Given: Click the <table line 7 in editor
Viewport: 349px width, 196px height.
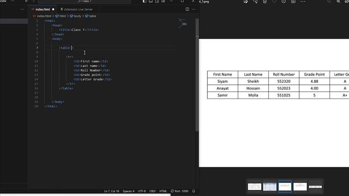Looking at the screenshot, I should tap(66, 48).
